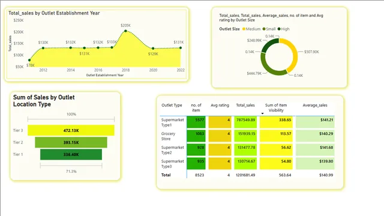The width and height of the screenshot is (384, 216).
Task: Click the 787549.89 total sales cell
Action: point(245,122)
